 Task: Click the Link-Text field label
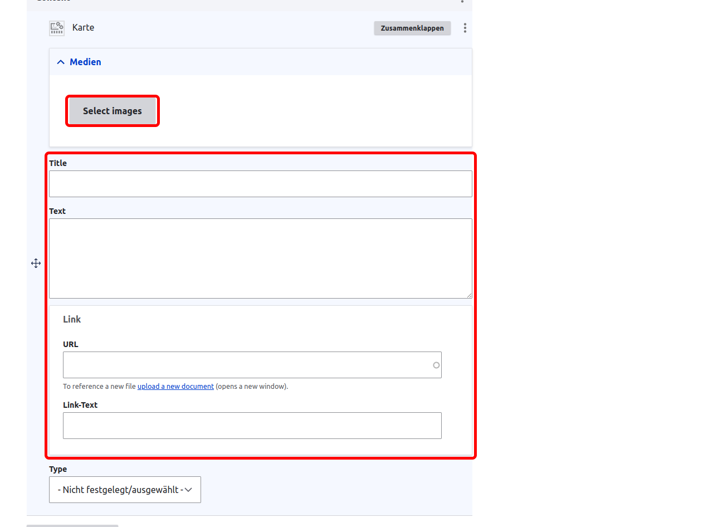(x=80, y=405)
